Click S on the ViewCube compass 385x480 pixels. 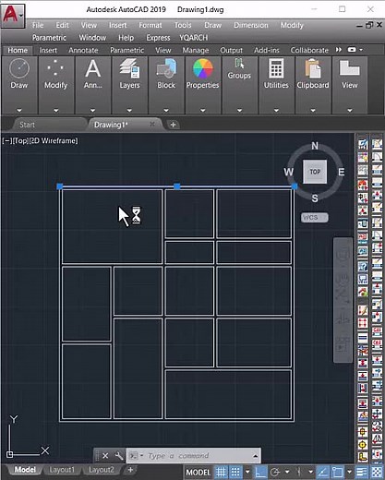(315, 198)
